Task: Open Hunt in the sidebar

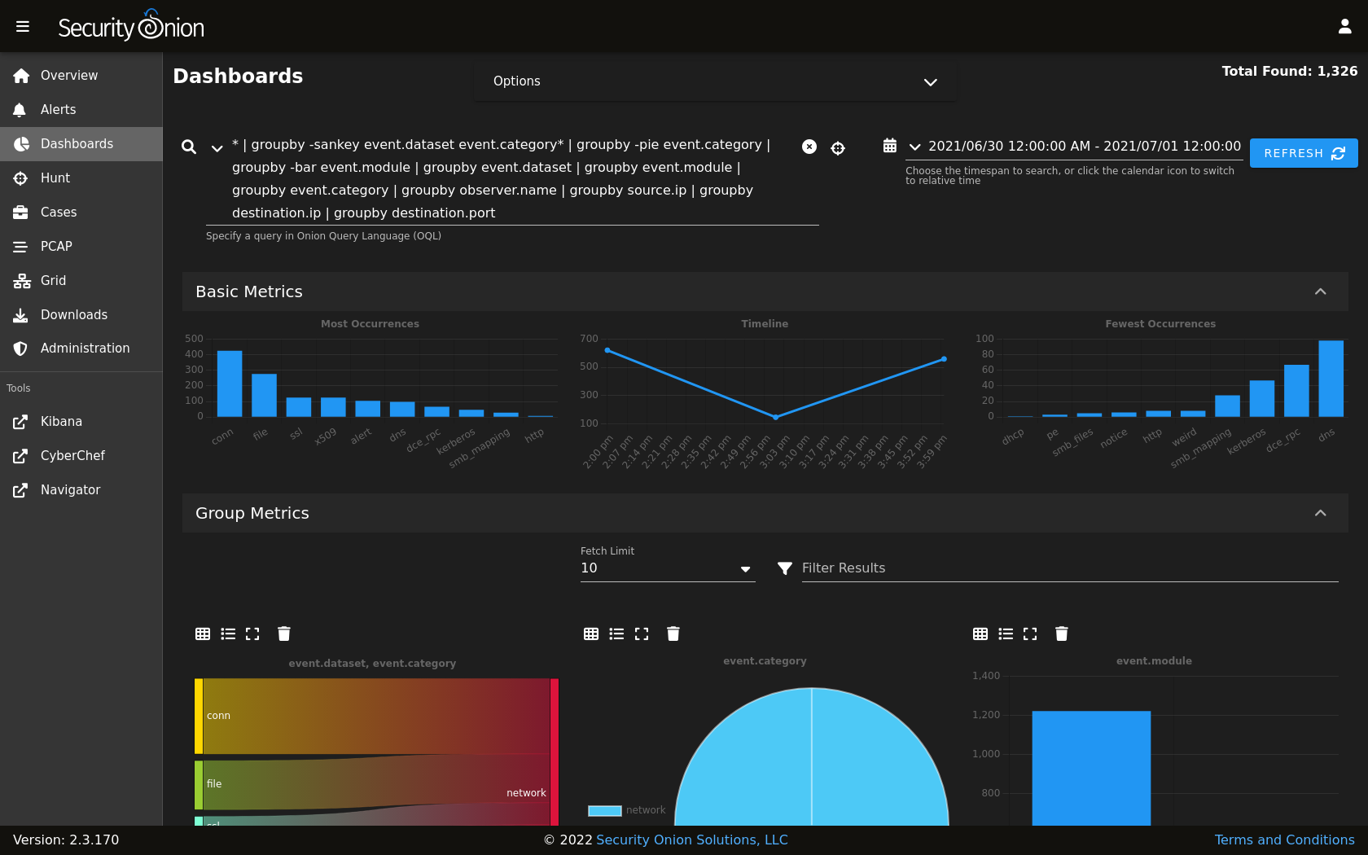Action: (x=81, y=178)
